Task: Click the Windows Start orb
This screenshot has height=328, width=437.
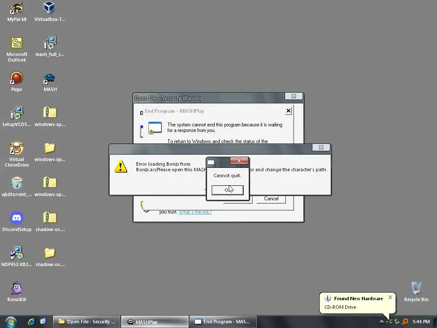Action: (11, 322)
